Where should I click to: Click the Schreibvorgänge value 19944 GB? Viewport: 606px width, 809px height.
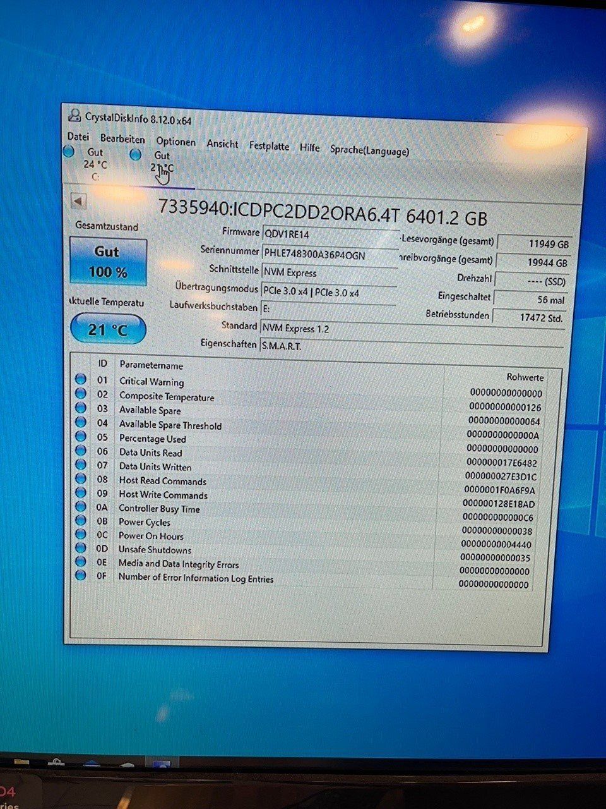532,262
